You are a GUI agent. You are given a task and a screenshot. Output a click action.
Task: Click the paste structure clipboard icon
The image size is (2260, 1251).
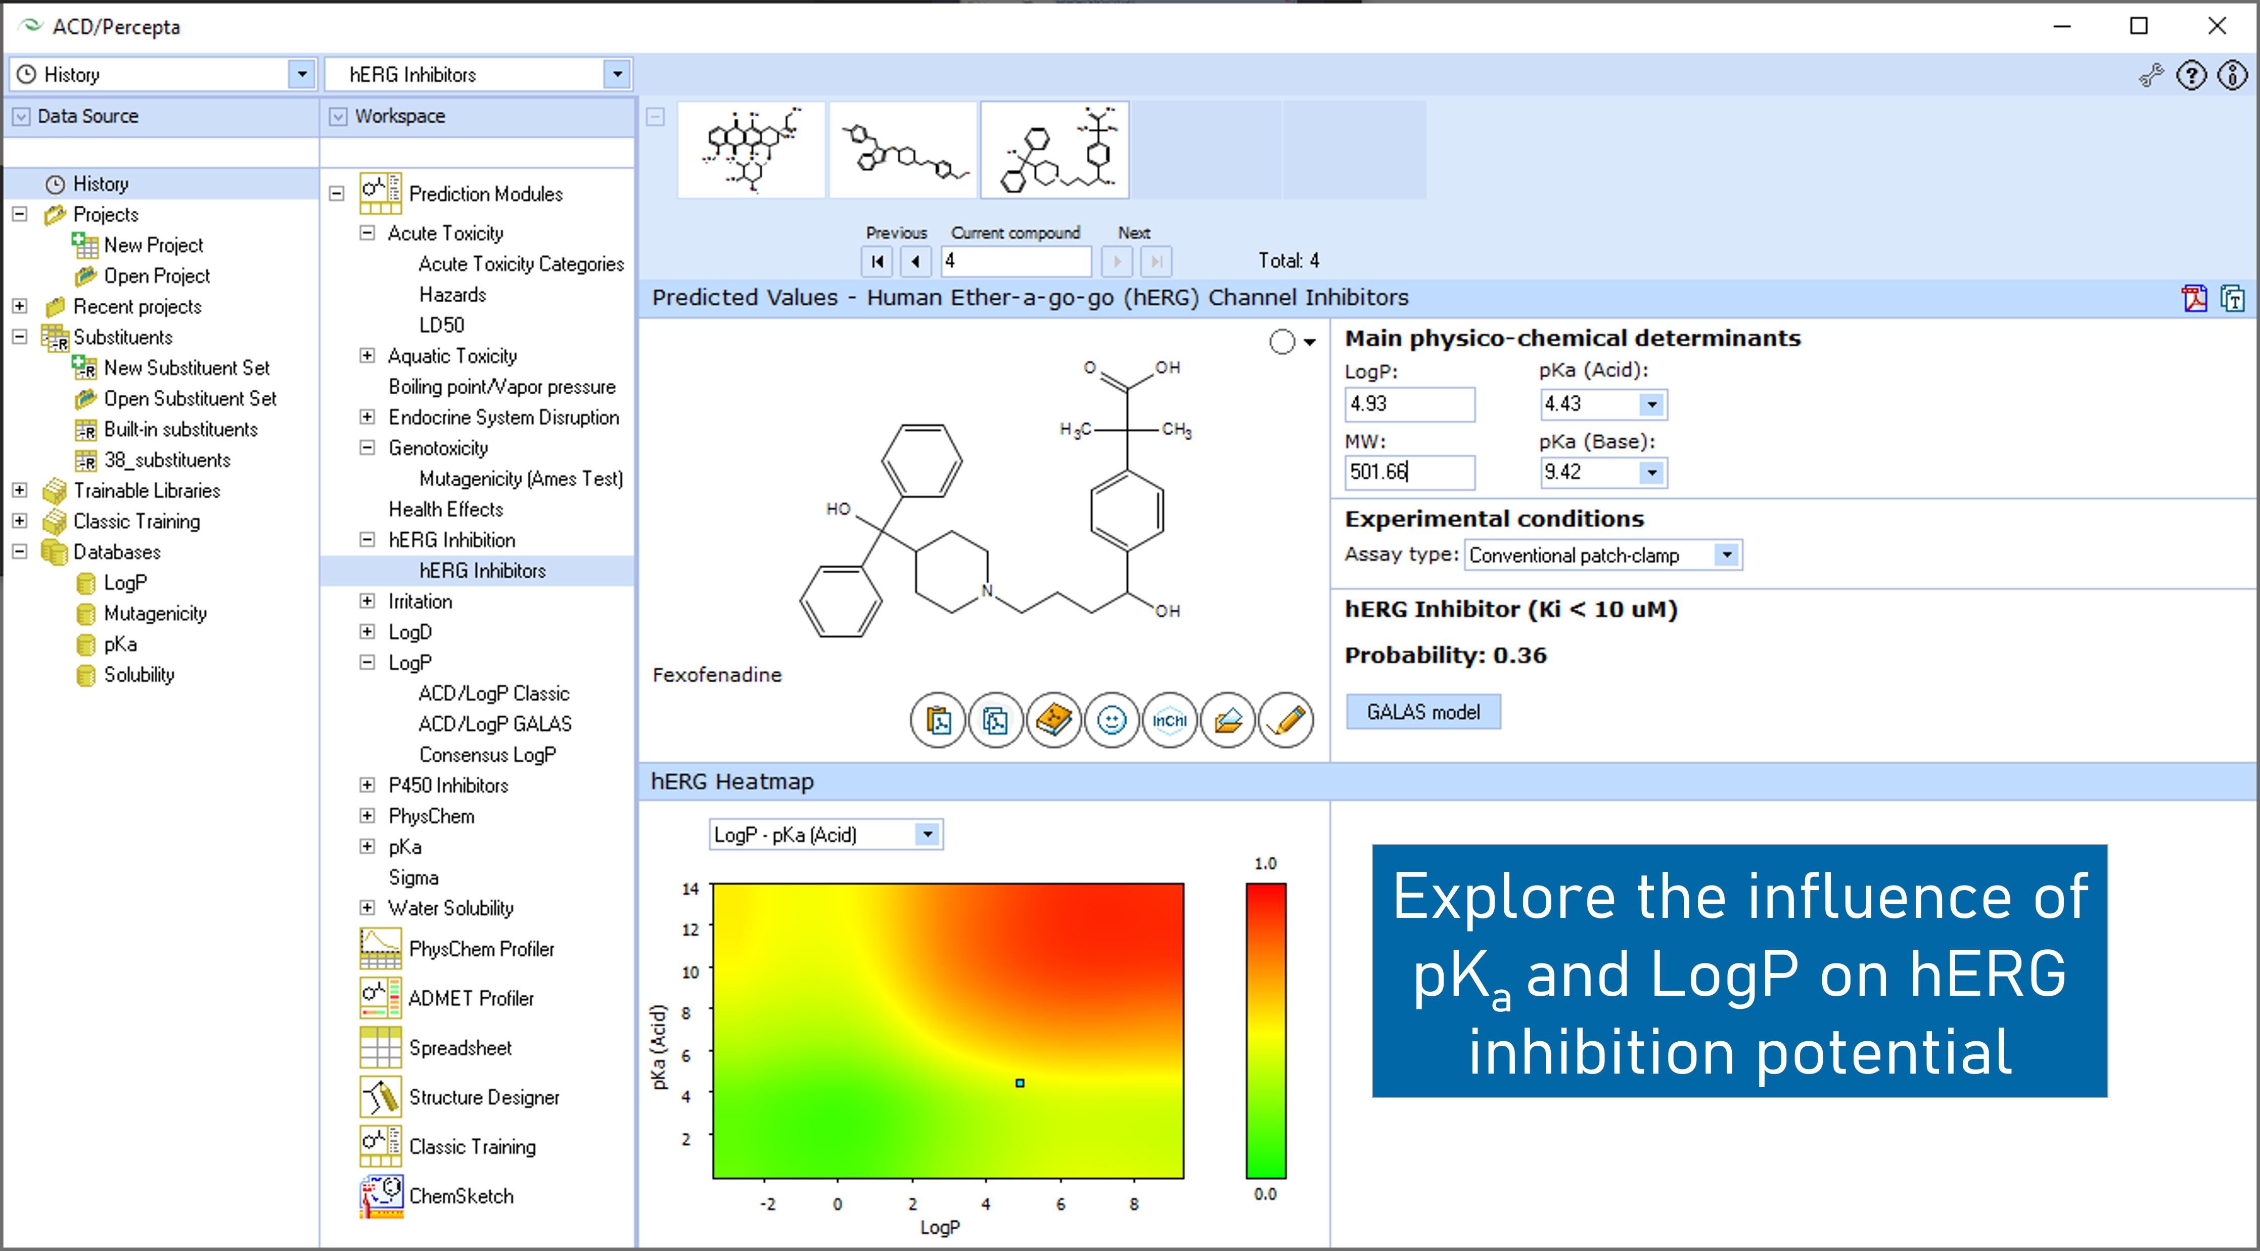pos(938,720)
